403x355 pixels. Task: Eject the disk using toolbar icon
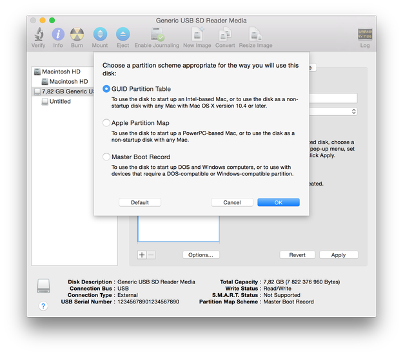tap(123, 34)
